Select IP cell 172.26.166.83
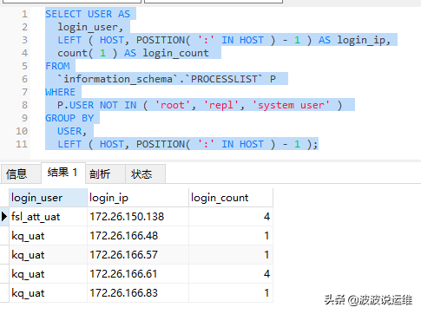 138,293
